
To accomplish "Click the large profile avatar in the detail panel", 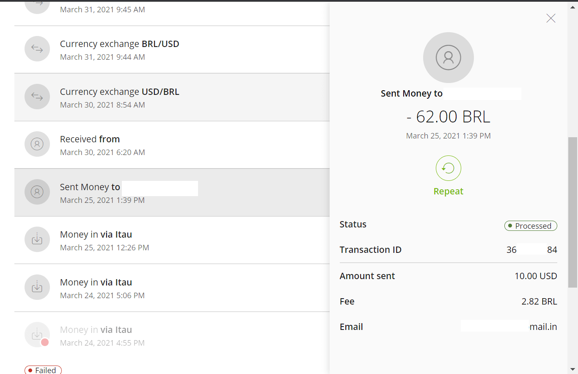I will [449, 58].
